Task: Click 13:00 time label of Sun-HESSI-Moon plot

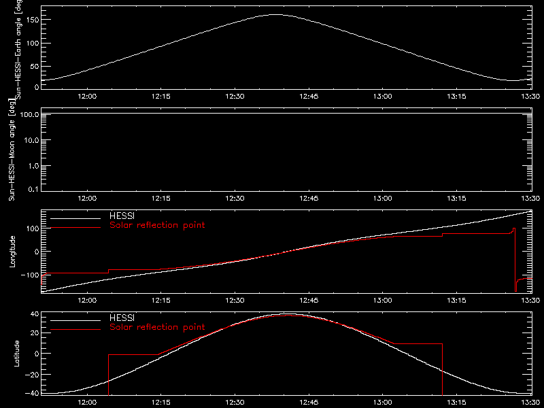Action: pos(383,199)
